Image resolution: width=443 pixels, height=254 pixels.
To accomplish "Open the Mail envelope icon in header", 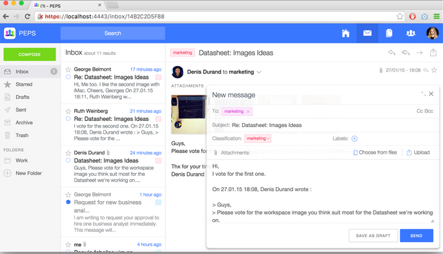I will [x=367, y=33].
